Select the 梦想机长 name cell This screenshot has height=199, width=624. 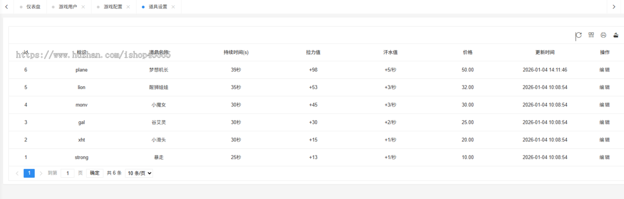click(159, 70)
